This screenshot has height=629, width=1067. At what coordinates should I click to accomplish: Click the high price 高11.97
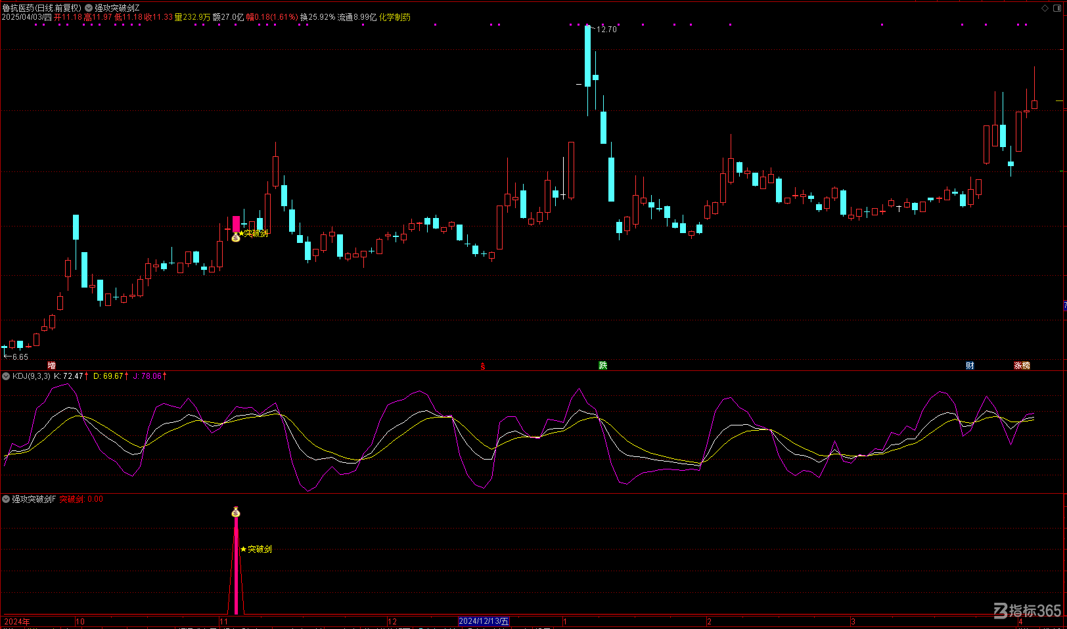[98, 17]
